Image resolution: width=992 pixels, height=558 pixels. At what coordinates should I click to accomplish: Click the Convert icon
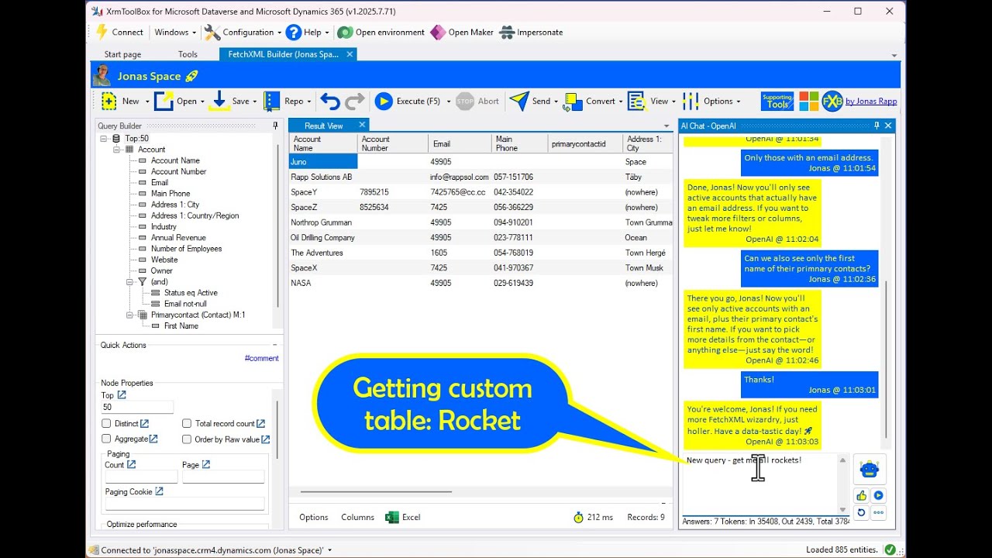tap(573, 102)
